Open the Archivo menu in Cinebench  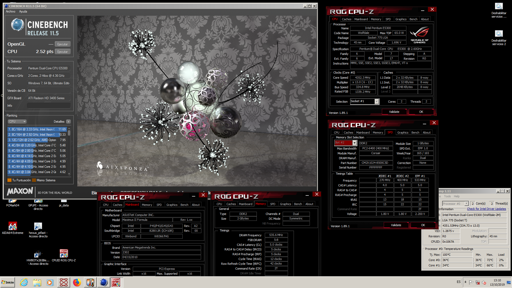(x=10, y=11)
